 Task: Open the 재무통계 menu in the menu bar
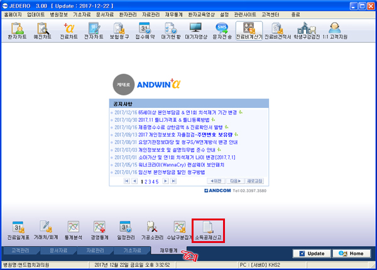pyautogui.click(x=173, y=14)
